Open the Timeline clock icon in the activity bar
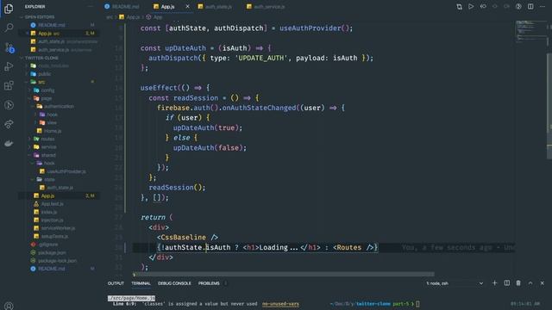This screenshot has width=552, height=310. [x=9, y=105]
